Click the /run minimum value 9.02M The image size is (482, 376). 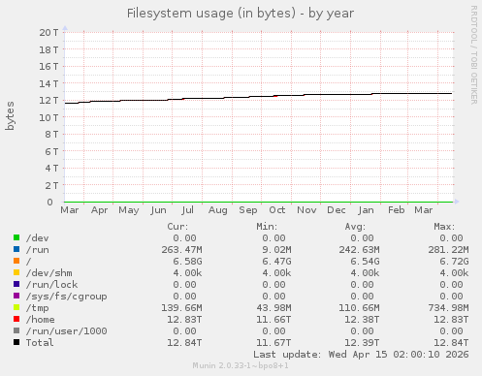[276, 250]
